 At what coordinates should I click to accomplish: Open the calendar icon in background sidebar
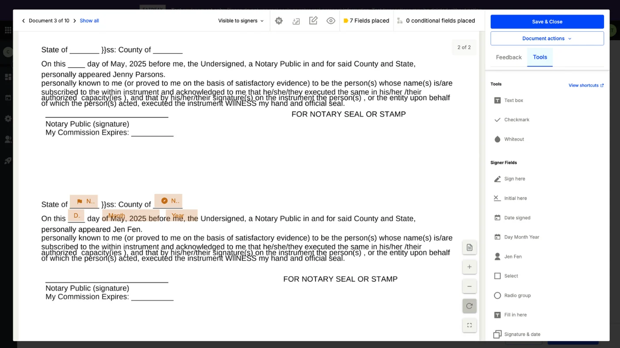pos(8,98)
